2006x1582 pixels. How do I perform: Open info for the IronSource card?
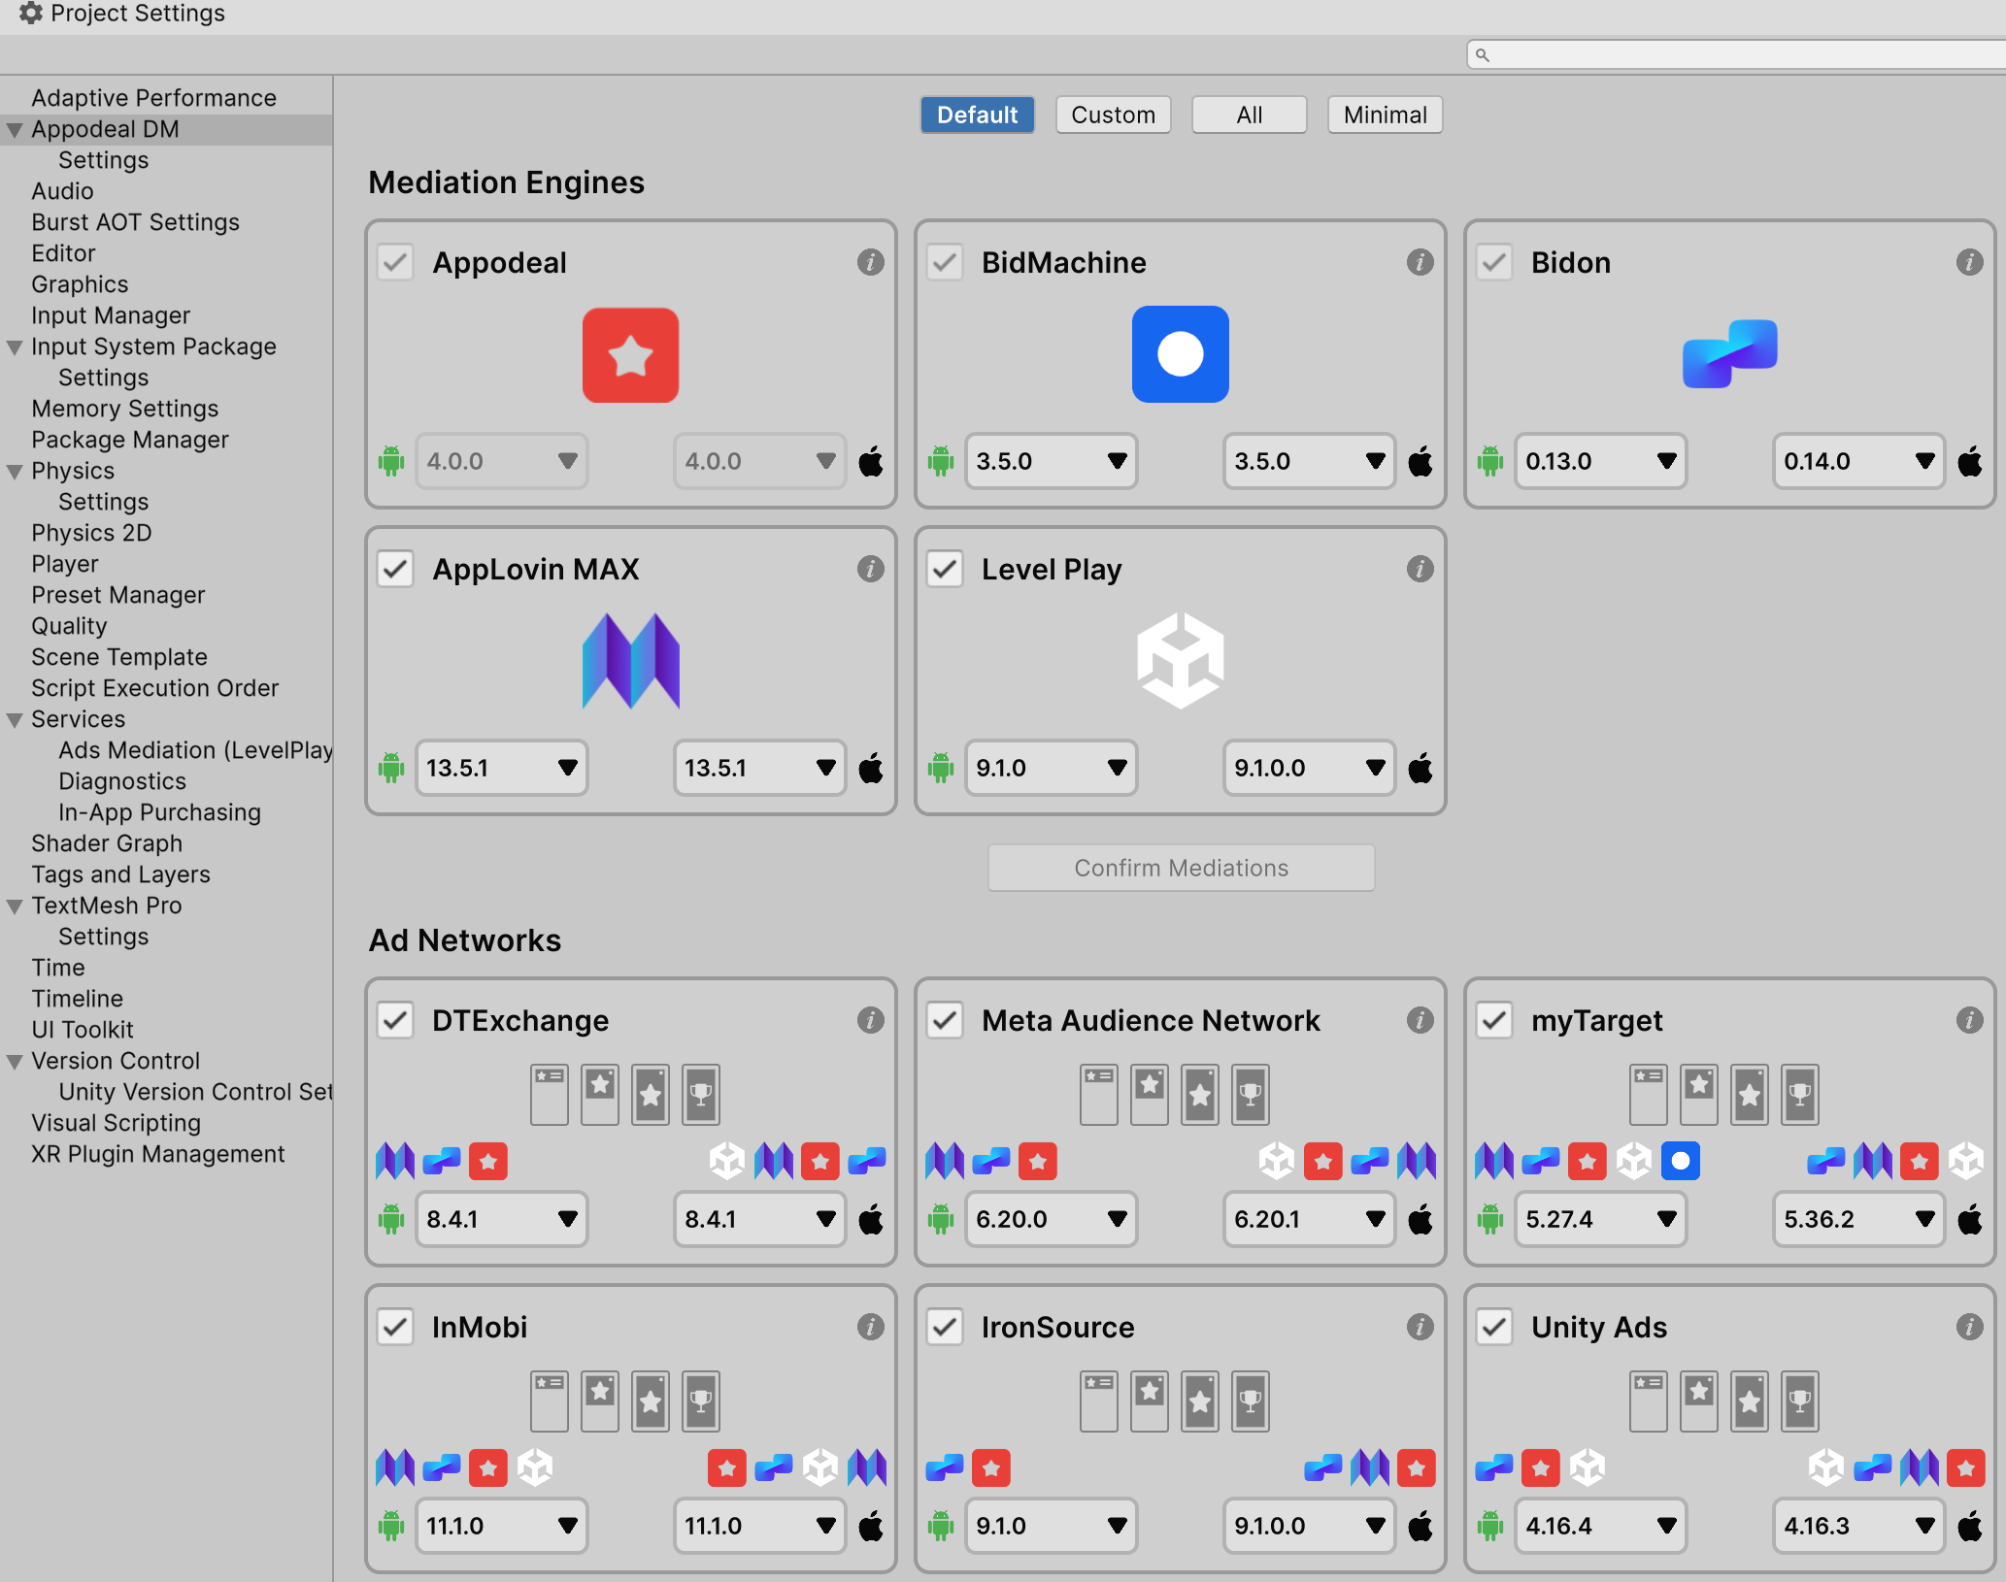tap(1420, 1327)
